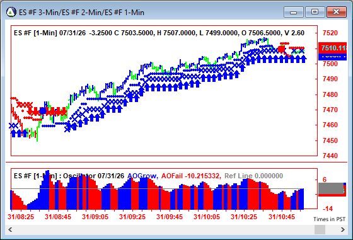This screenshot has width=353, height=240.
Task: Click the 7440 price axis label
Action: point(330,156)
